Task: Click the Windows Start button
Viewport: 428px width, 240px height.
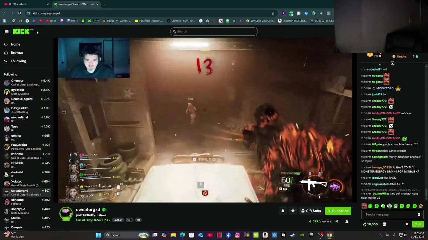Action: pos(98,235)
